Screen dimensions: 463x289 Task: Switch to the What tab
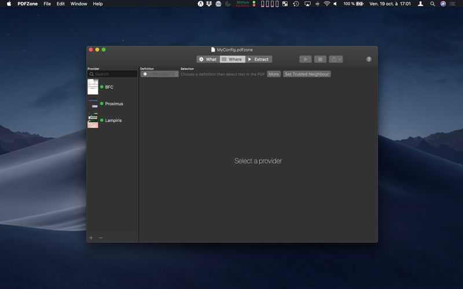pos(208,60)
